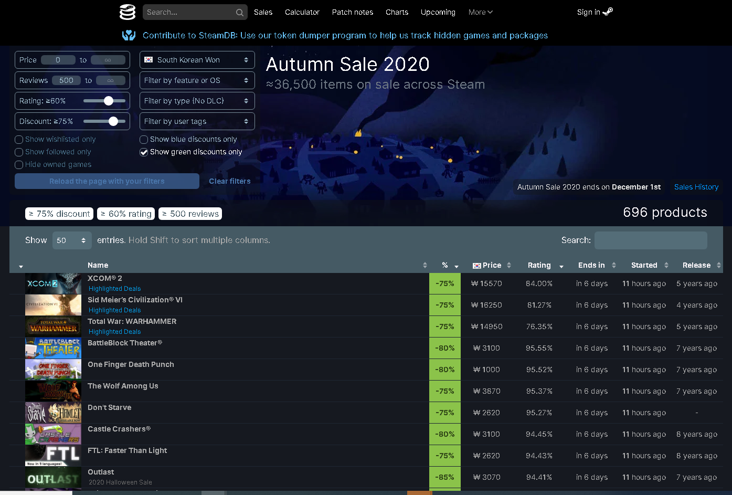Open the Charts nav item

(397, 12)
